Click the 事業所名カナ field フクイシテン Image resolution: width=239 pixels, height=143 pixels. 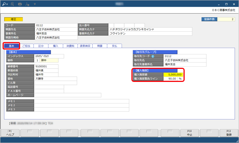pyautogui.click(x=150, y=34)
